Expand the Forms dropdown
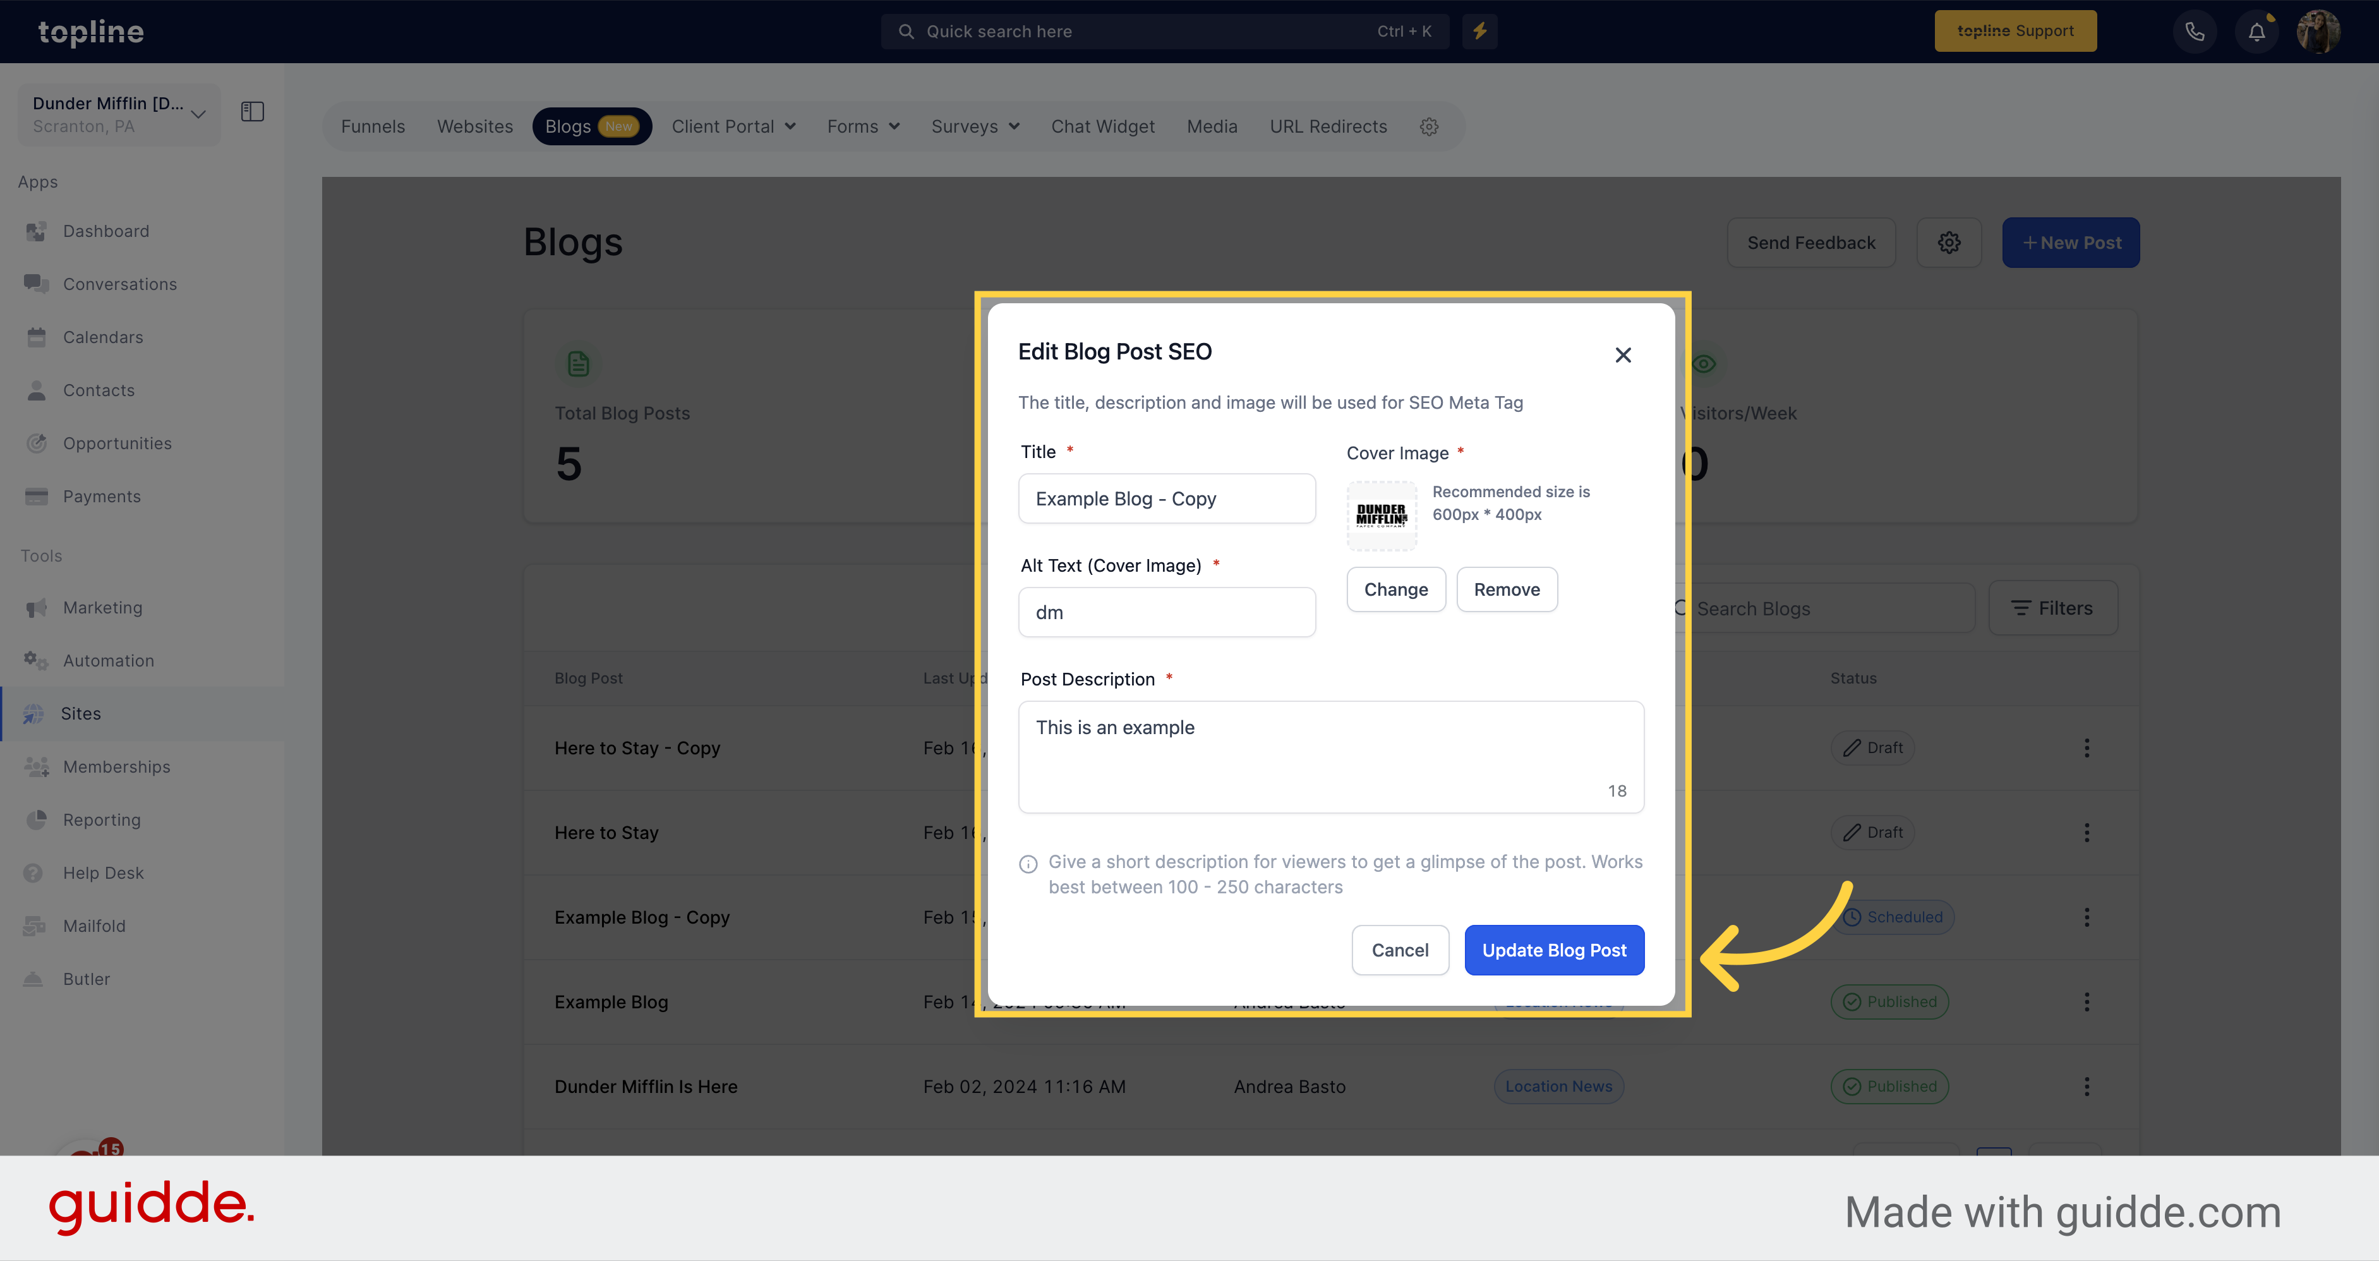 [864, 126]
